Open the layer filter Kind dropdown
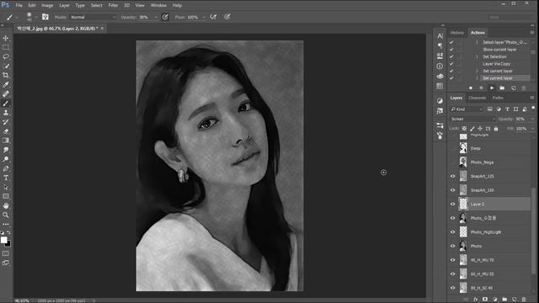The height and width of the screenshot is (303, 539). coord(467,109)
